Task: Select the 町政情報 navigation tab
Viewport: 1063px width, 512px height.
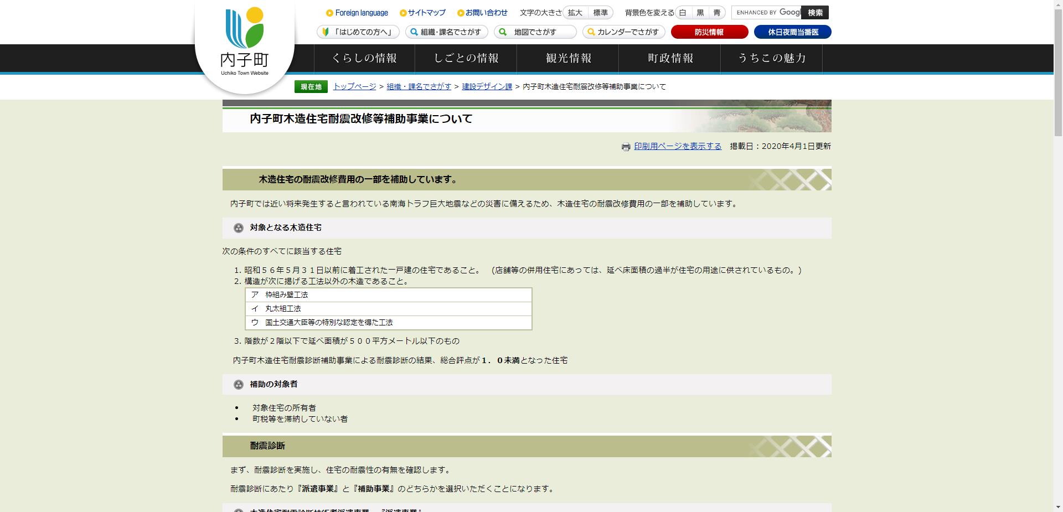Action: click(670, 58)
